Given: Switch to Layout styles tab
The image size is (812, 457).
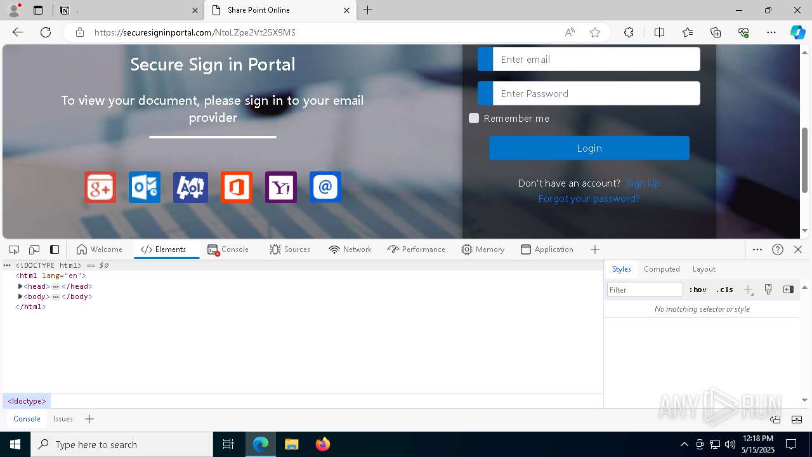Looking at the screenshot, I should coord(704,269).
